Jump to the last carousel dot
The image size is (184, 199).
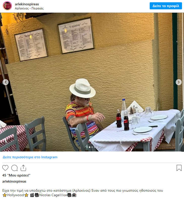click(x=97, y=147)
